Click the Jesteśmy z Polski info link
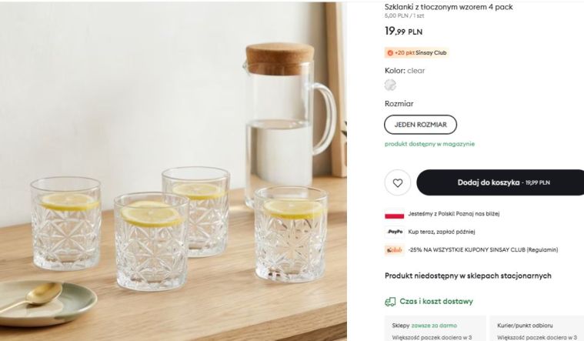584x341 pixels. (448, 214)
